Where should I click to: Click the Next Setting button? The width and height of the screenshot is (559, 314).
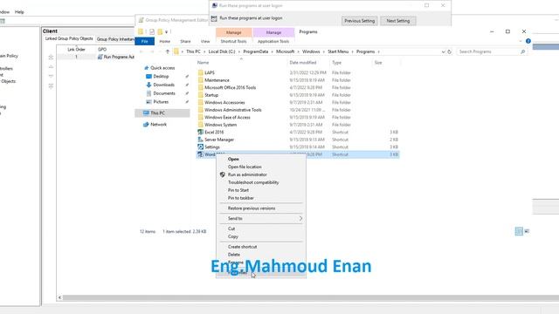[x=398, y=21]
